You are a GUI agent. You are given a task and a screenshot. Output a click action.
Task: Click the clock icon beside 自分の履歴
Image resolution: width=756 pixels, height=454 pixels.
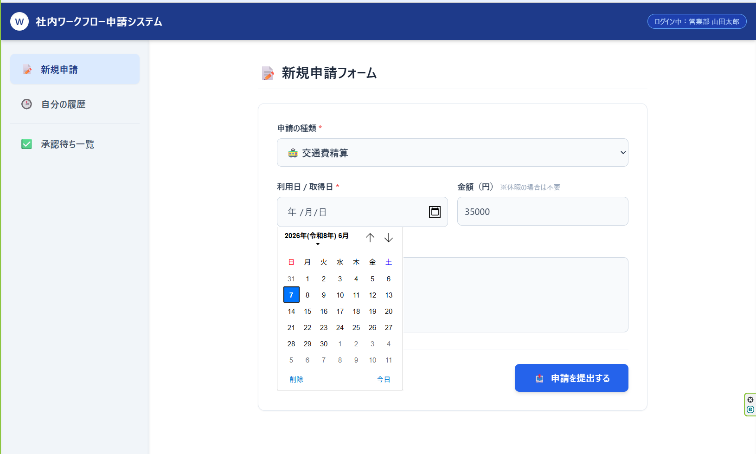pyautogui.click(x=27, y=104)
